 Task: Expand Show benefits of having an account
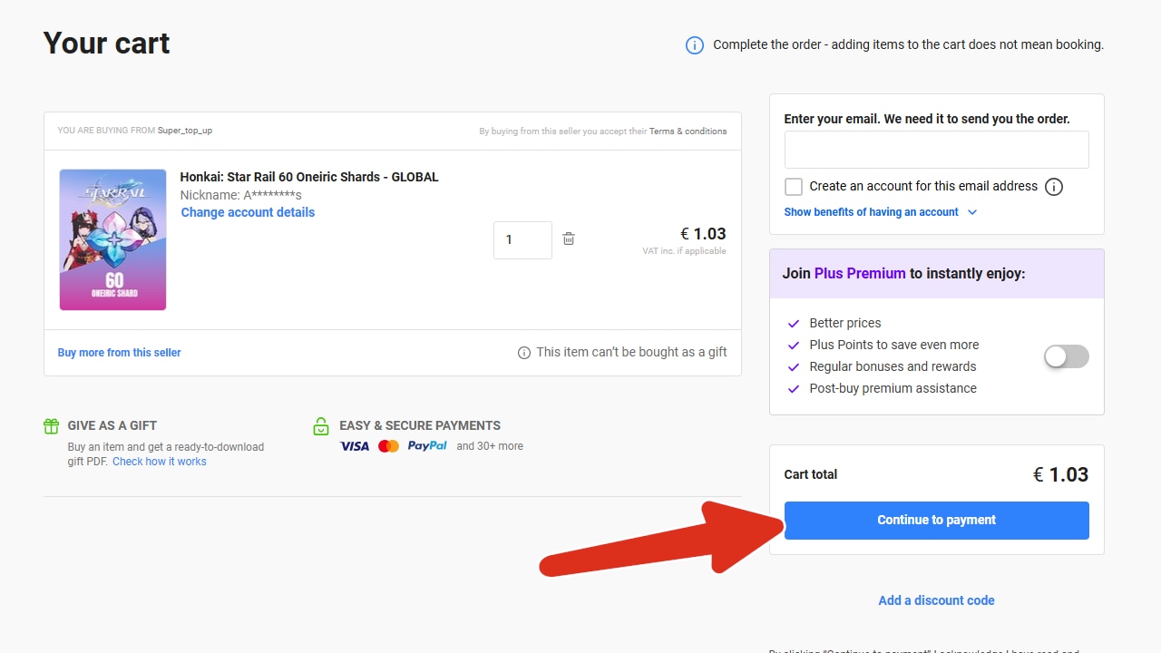pos(880,212)
